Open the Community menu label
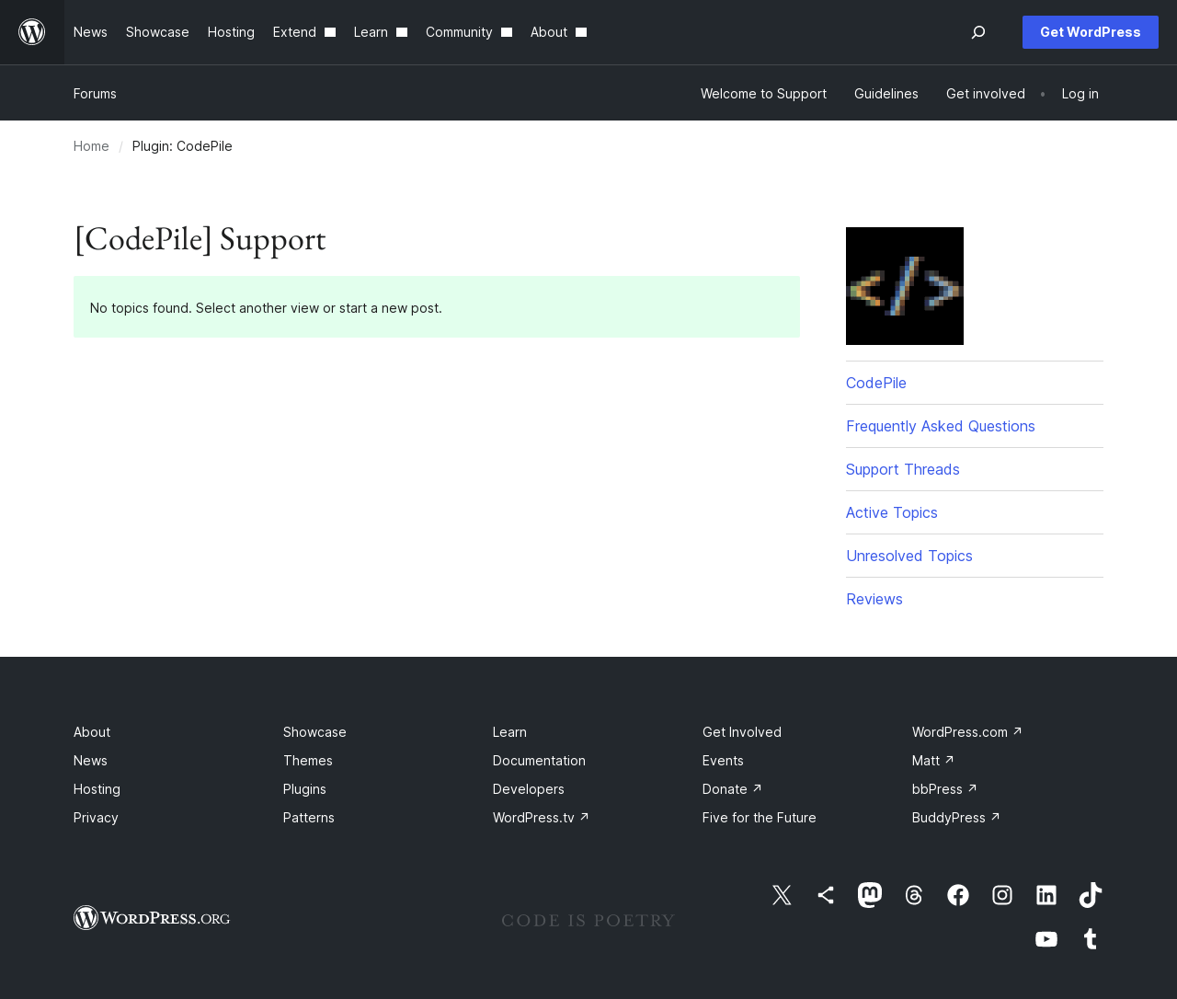Screen dimensions: 1177x999 point(459,32)
